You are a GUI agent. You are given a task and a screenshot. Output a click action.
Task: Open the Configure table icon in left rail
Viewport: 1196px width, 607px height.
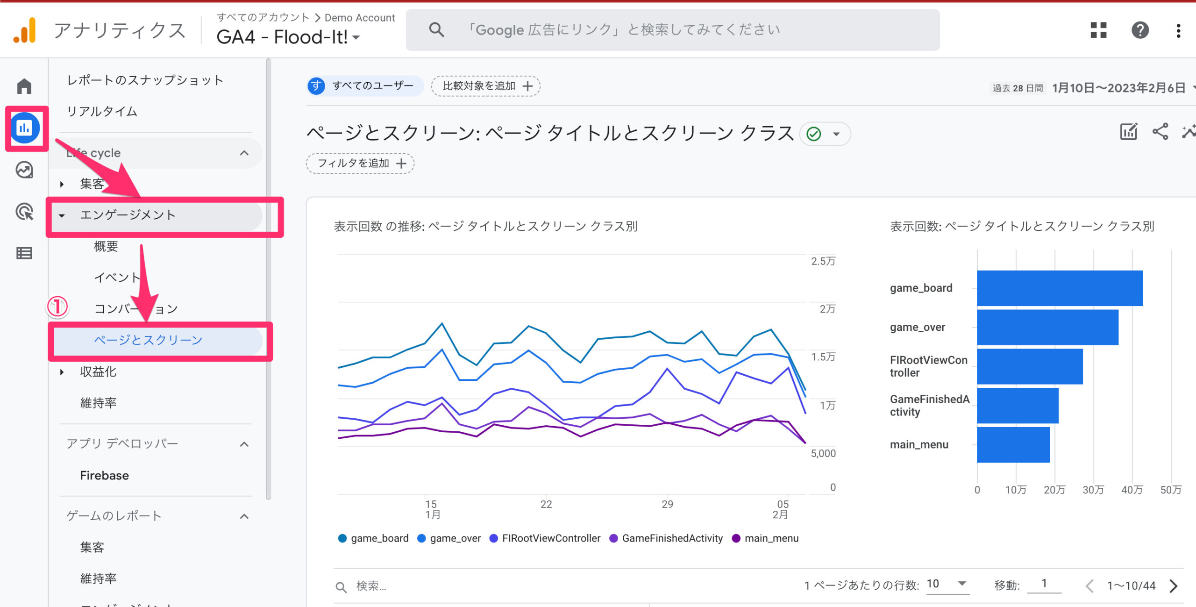(24, 253)
